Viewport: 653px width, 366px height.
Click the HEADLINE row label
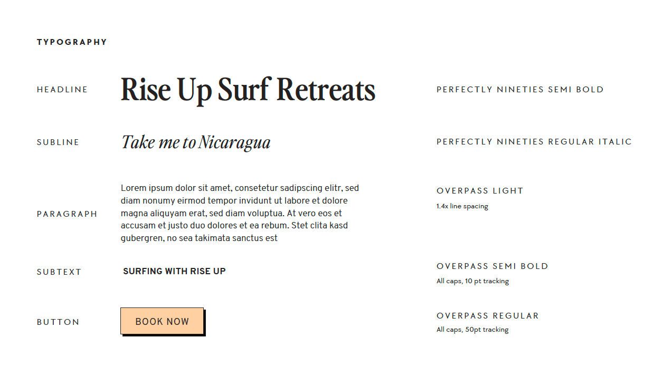(x=62, y=90)
